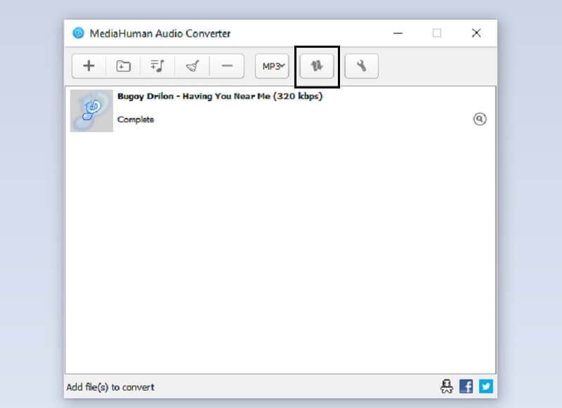Report a bug via the bug icon
The width and height of the screenshot is (562, 408).
[x=446, y=386]
